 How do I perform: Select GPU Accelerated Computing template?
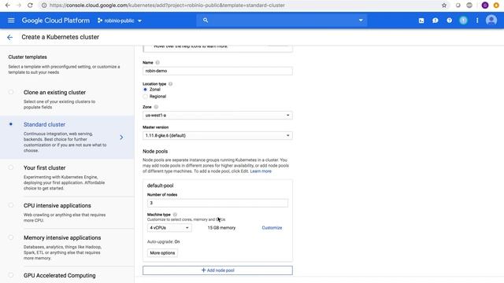[11, 275]
